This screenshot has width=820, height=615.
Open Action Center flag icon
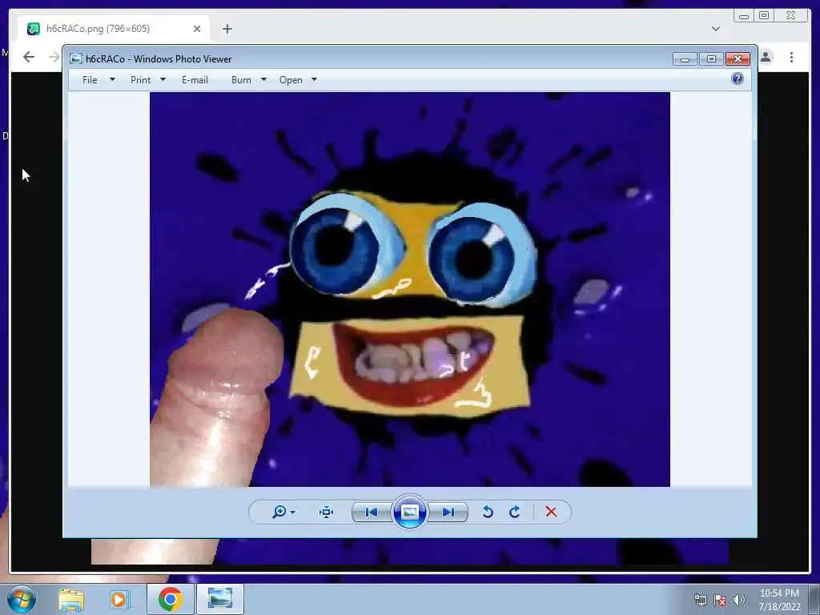[720, 600]
